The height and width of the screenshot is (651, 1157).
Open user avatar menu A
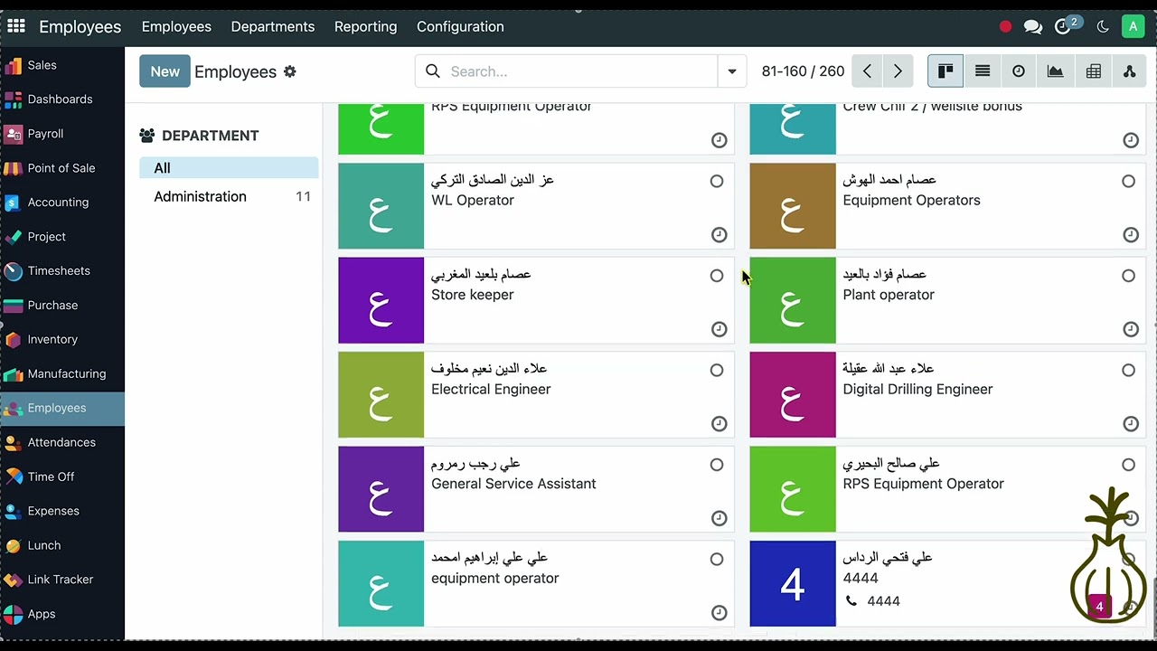1133,26
